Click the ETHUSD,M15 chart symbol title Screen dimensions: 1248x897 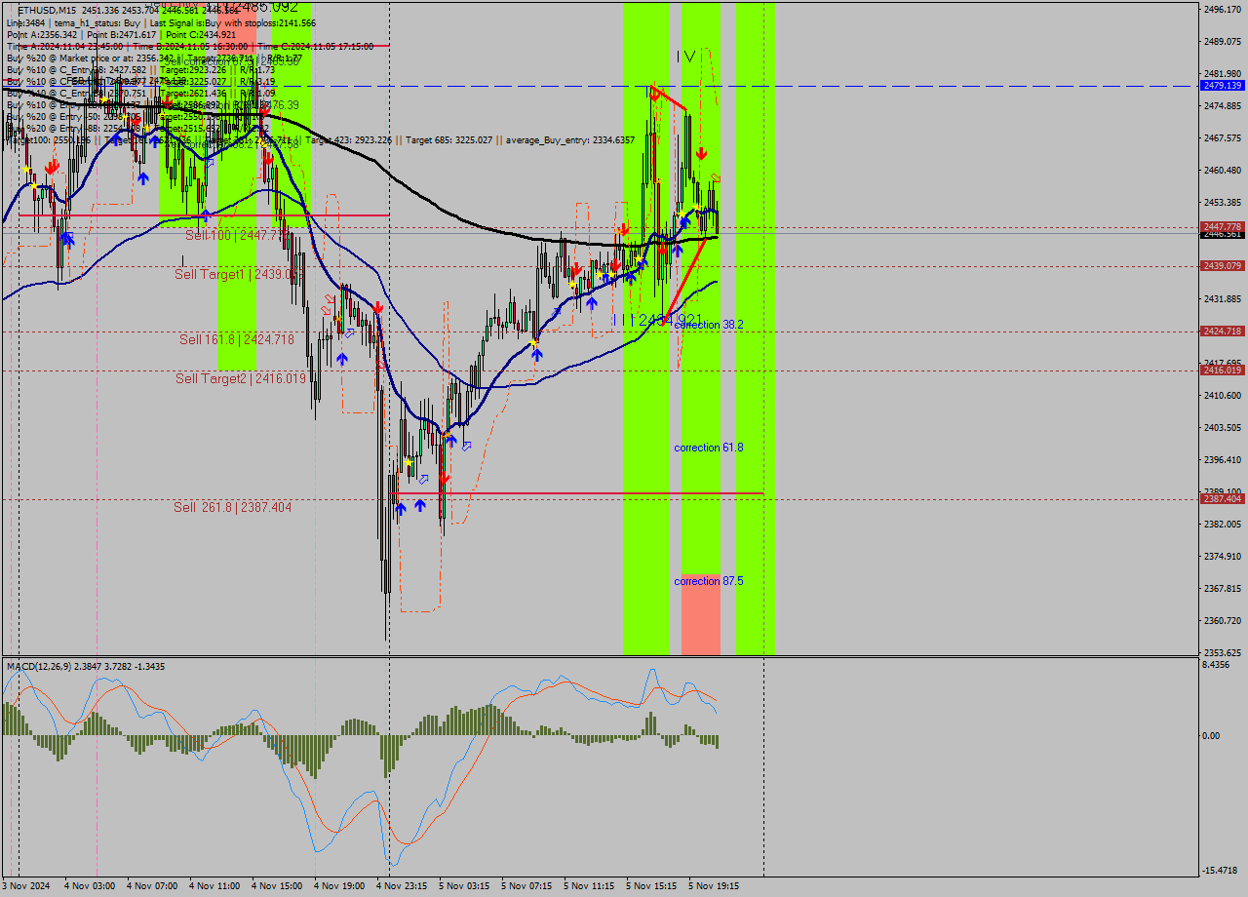48,10
